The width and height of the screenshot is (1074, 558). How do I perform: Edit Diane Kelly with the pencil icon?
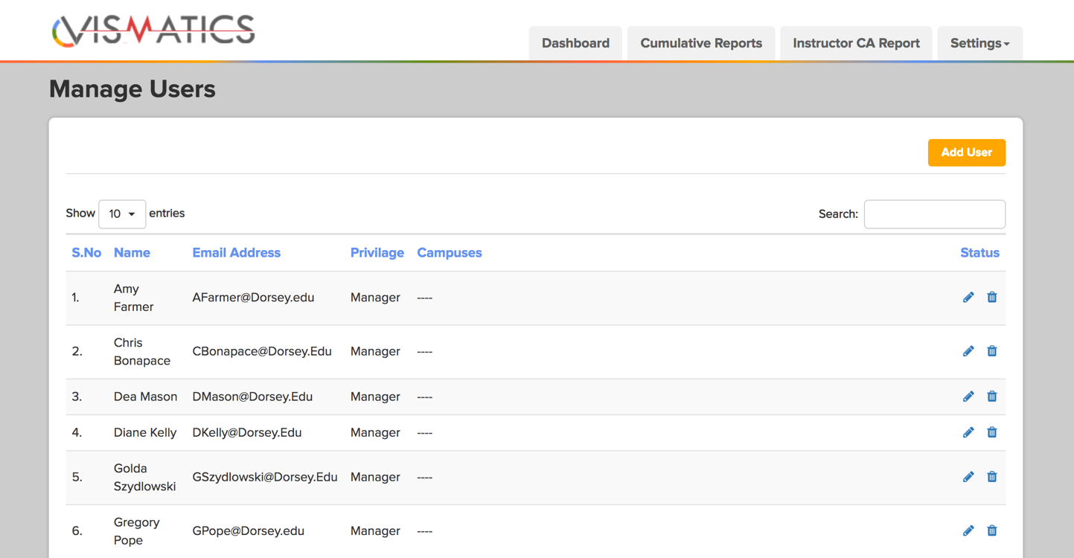[x=968, y=432]
